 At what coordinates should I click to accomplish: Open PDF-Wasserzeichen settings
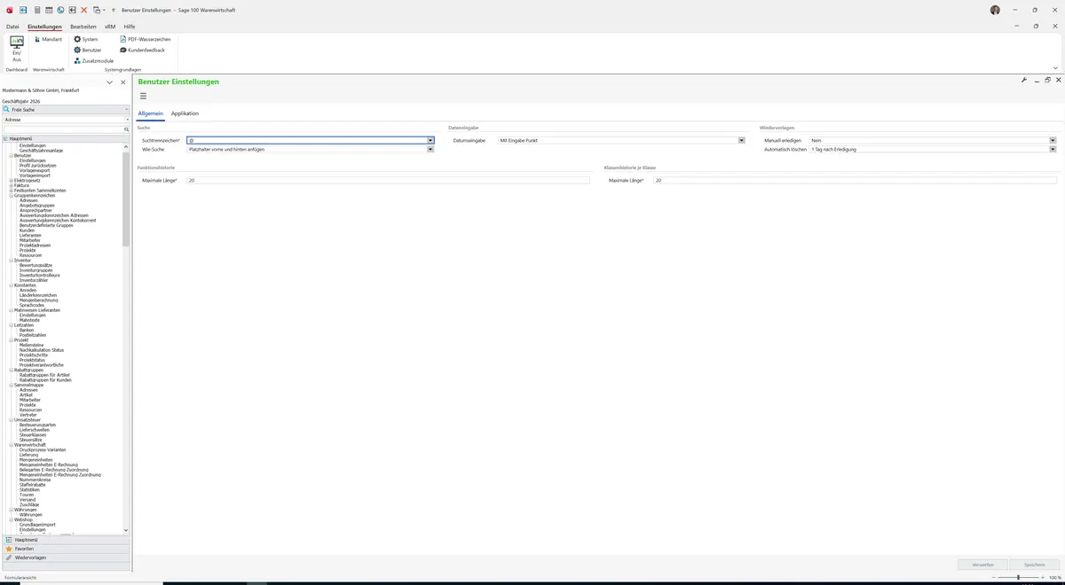(146, 40)
